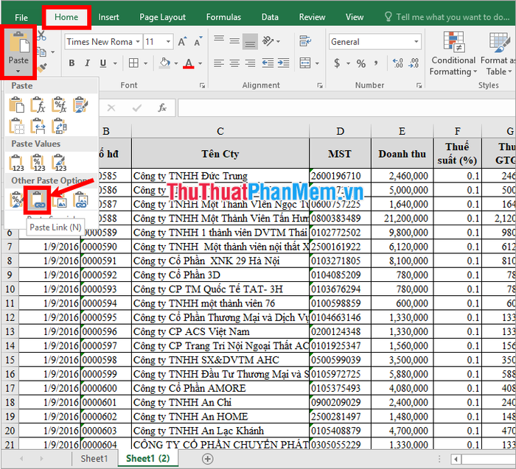Click the Paste Link icon
Viewport: 516px width, 469px height.
[x=38, y=200]
